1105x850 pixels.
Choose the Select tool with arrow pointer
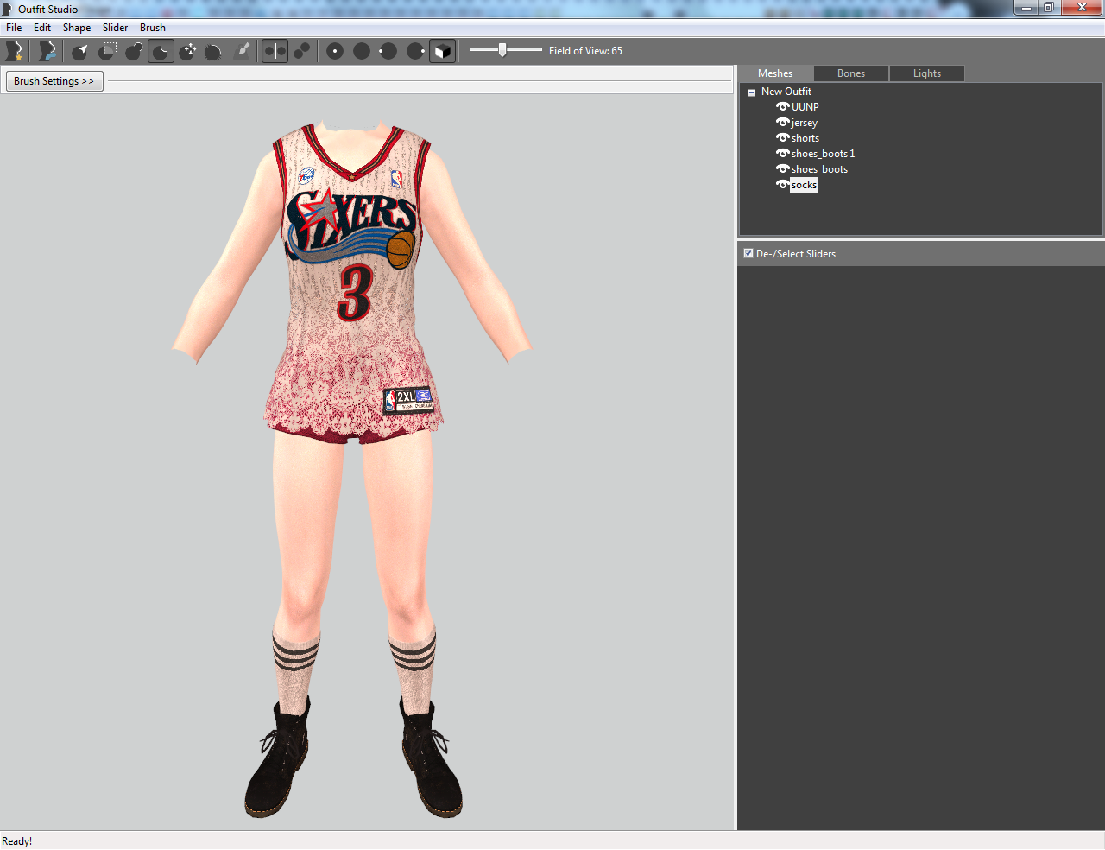point(80,51)
